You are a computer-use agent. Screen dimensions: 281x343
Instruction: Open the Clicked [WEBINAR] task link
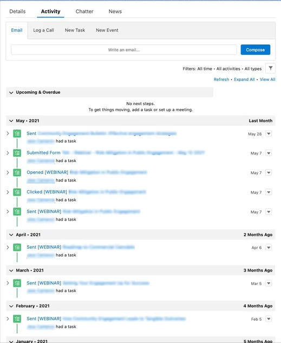(x=86, y=192)
